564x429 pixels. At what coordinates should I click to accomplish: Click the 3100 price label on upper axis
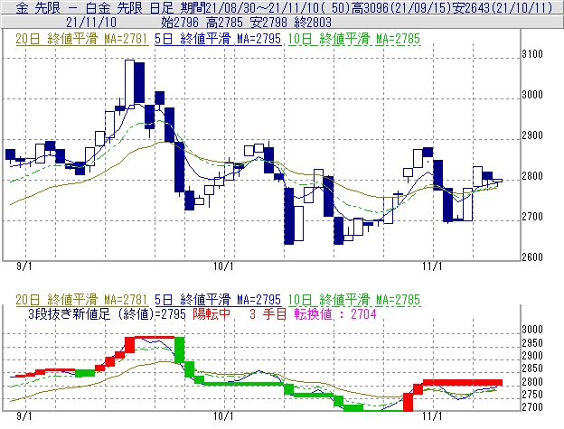point(532,54)
